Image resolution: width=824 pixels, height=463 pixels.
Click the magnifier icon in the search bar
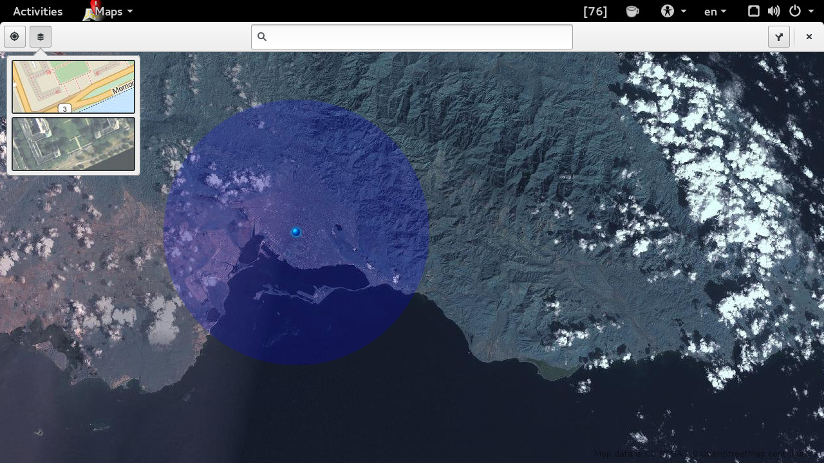click(262, 37)
